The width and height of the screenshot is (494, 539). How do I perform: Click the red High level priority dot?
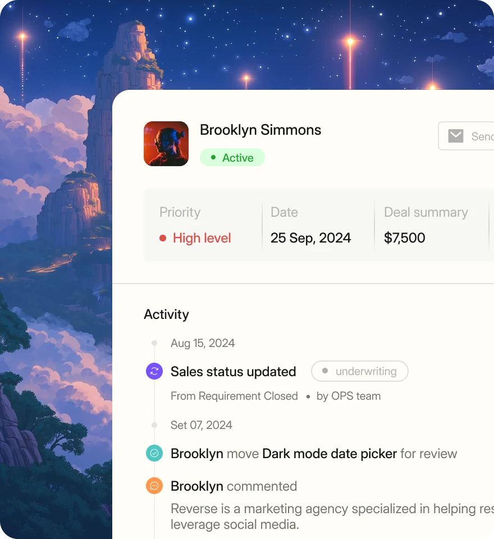coord(163,238)
